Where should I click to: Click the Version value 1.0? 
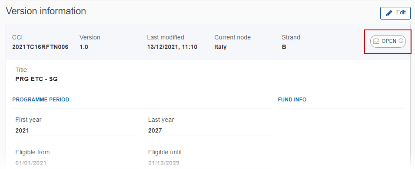(x=83, y=47)
